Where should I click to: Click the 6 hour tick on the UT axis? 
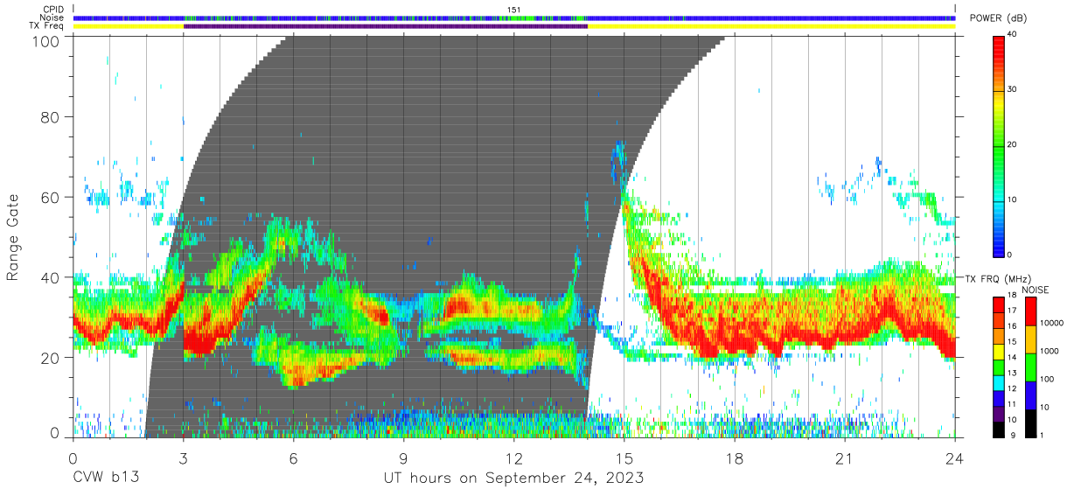[x=293, y=458]
